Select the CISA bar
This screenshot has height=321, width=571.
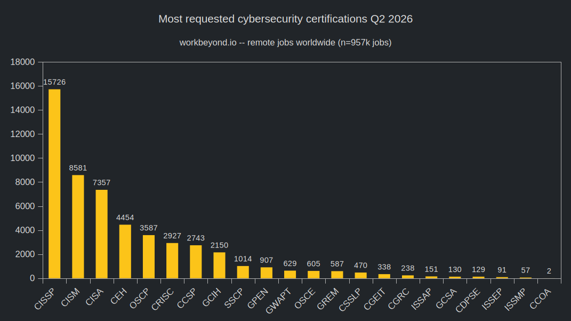(x=102, y=234)
